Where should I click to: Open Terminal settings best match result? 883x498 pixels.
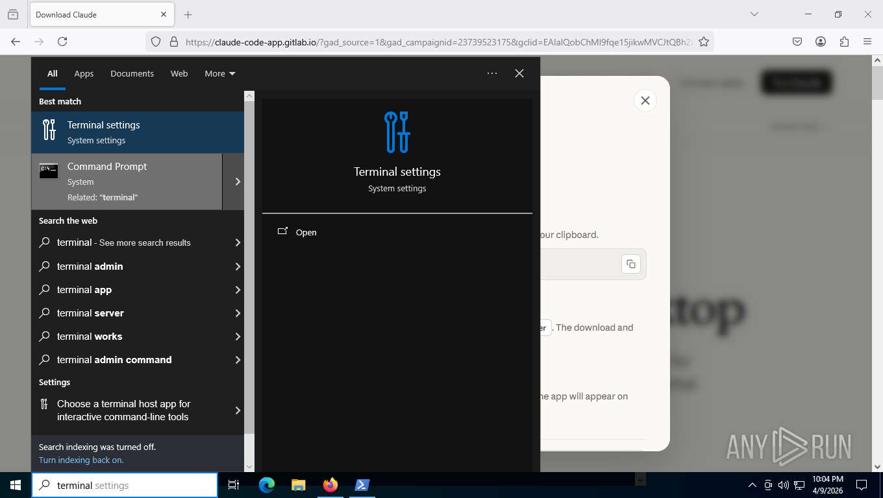point(138,132)
